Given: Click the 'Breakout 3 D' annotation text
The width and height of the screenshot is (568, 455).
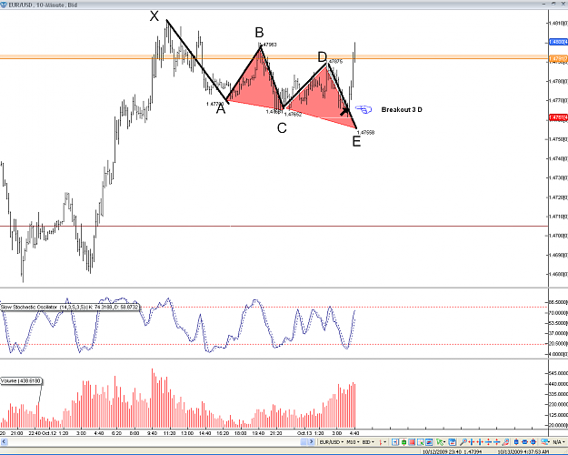Looking at the screenshot, I should (x=402, y=109).
